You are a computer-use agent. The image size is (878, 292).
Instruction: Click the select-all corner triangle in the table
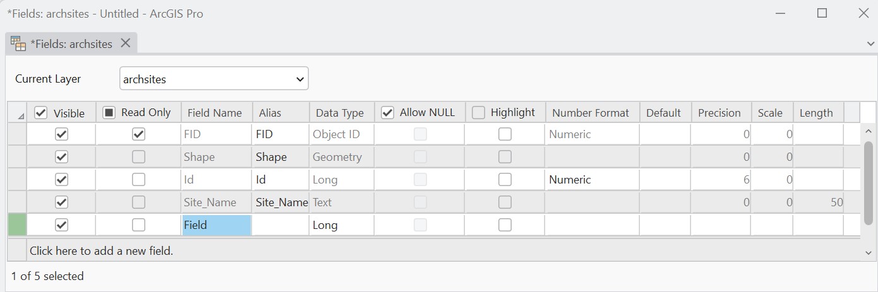[x=21, y=115]
